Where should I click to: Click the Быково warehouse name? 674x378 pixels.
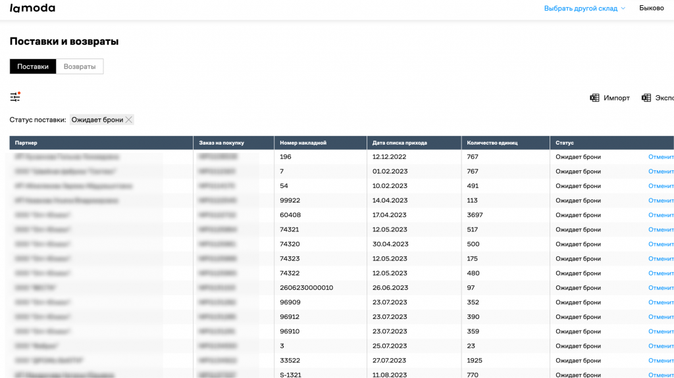point(652,9)
